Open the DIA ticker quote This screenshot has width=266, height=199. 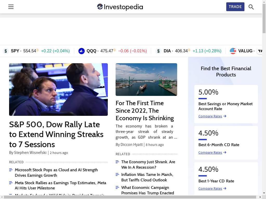(189, 51)
